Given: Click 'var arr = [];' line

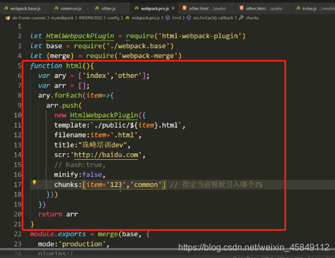Looking at the screenshot, I should pyautogui.click(x=64, y=85).
